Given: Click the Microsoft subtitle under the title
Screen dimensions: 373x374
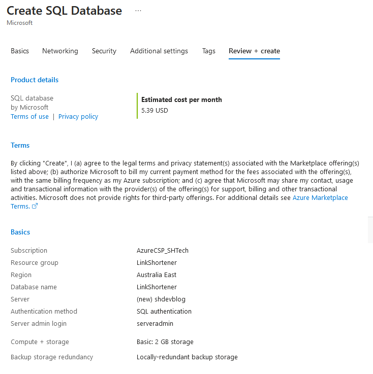Looking at the screenshot, I should pyautogui.click(x=20, y=23).
